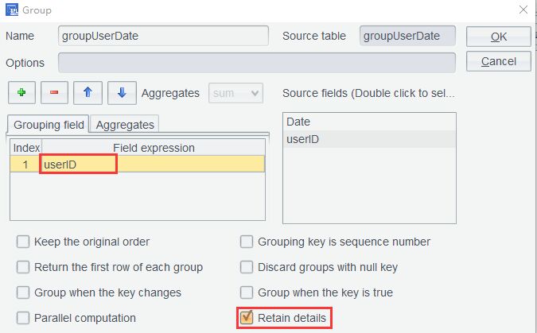537x333 pixels.
Task: Click the red minus delete-row icon
Action: coord(54,92)
